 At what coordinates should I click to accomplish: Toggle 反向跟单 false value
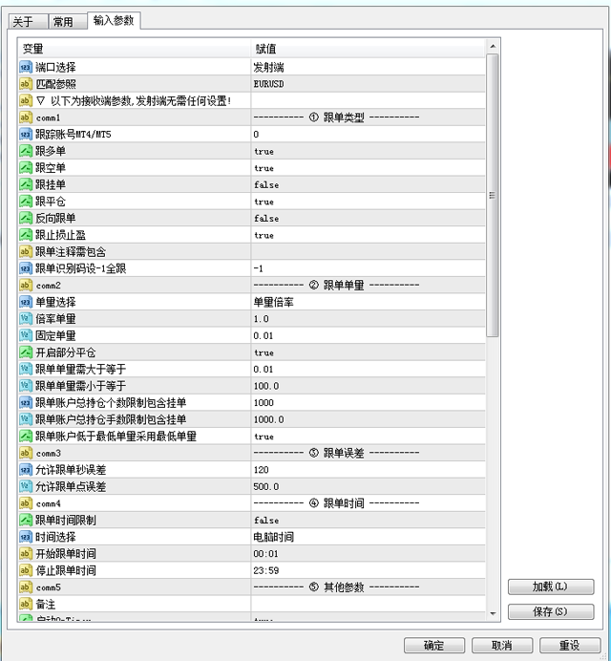pos(266,219)
